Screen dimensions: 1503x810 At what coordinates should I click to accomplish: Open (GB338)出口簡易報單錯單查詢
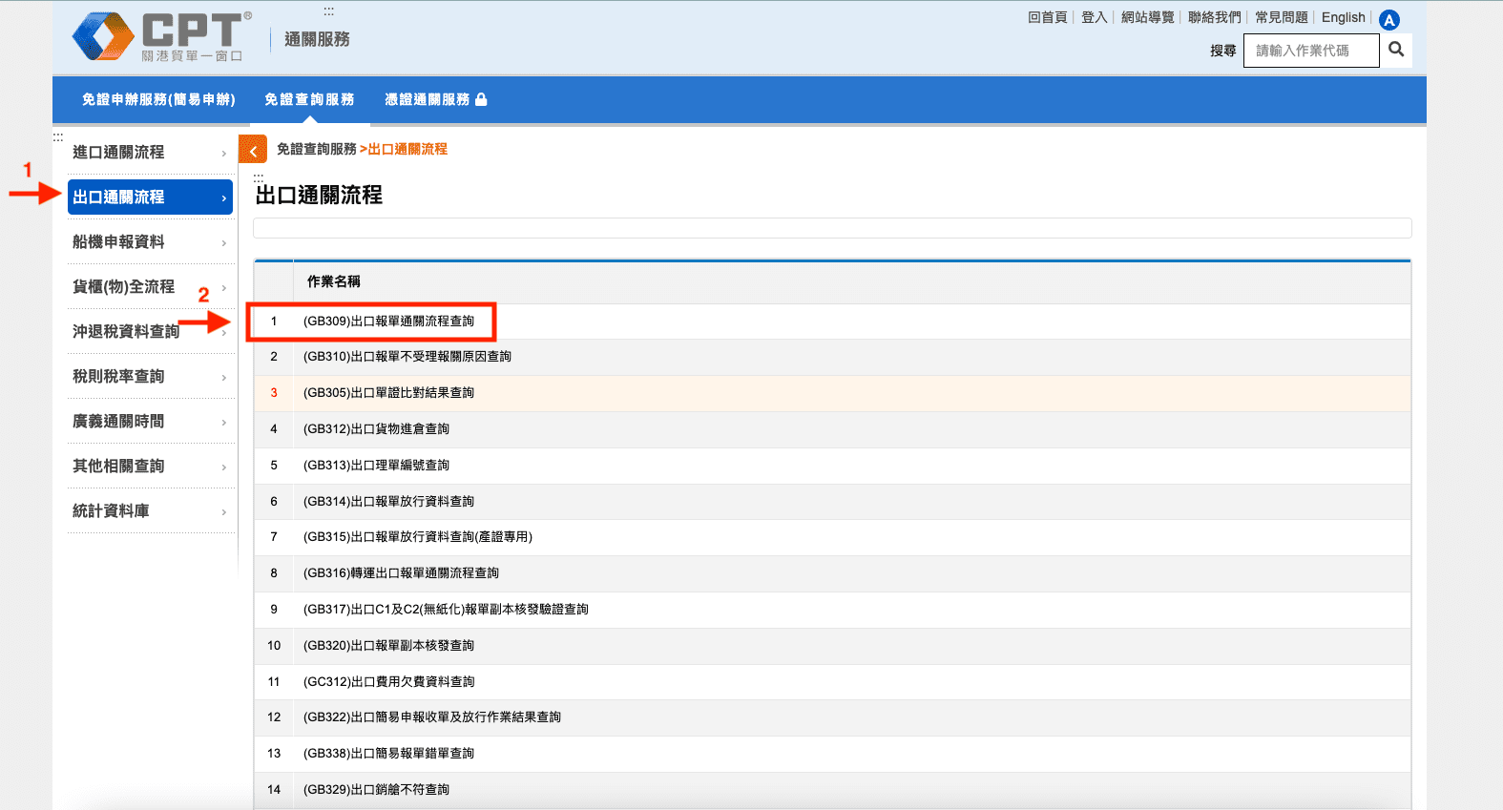(x=388, y=754)
